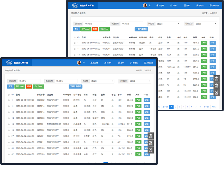Check the row with ID 42 in the front window
This screenshot has height=170, width=224.
pos(9,154)
